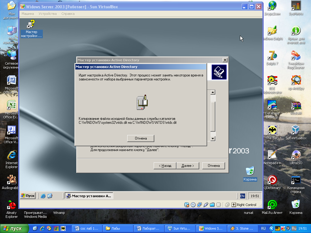Image resolution: width=311 pixels, height=233 pixels.
Task: Select The Bat! desktop icon
Action: 272,133
